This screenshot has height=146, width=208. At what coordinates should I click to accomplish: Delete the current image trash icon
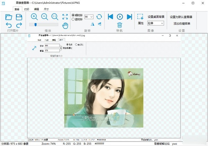tap(120, 25)
